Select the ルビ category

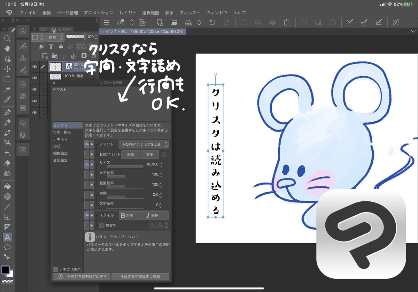click(57, 146)
